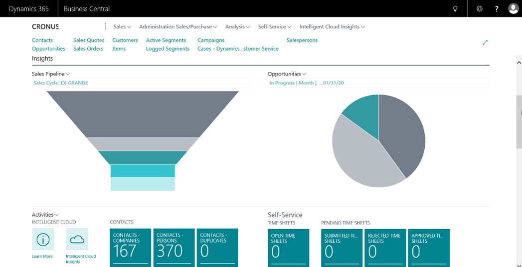This screenshot has width=522, height=267.
Task: Open the Intelligent Cloud Insights cloud icon
Action: tap(77, 239)
